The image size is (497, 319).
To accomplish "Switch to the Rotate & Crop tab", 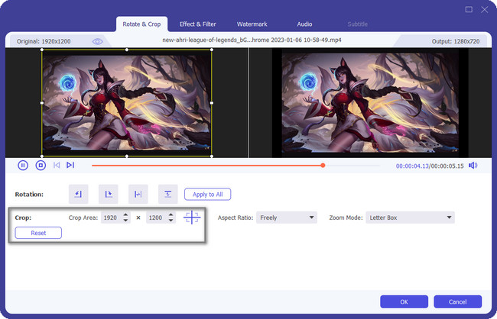I will (x=141, y=24).
